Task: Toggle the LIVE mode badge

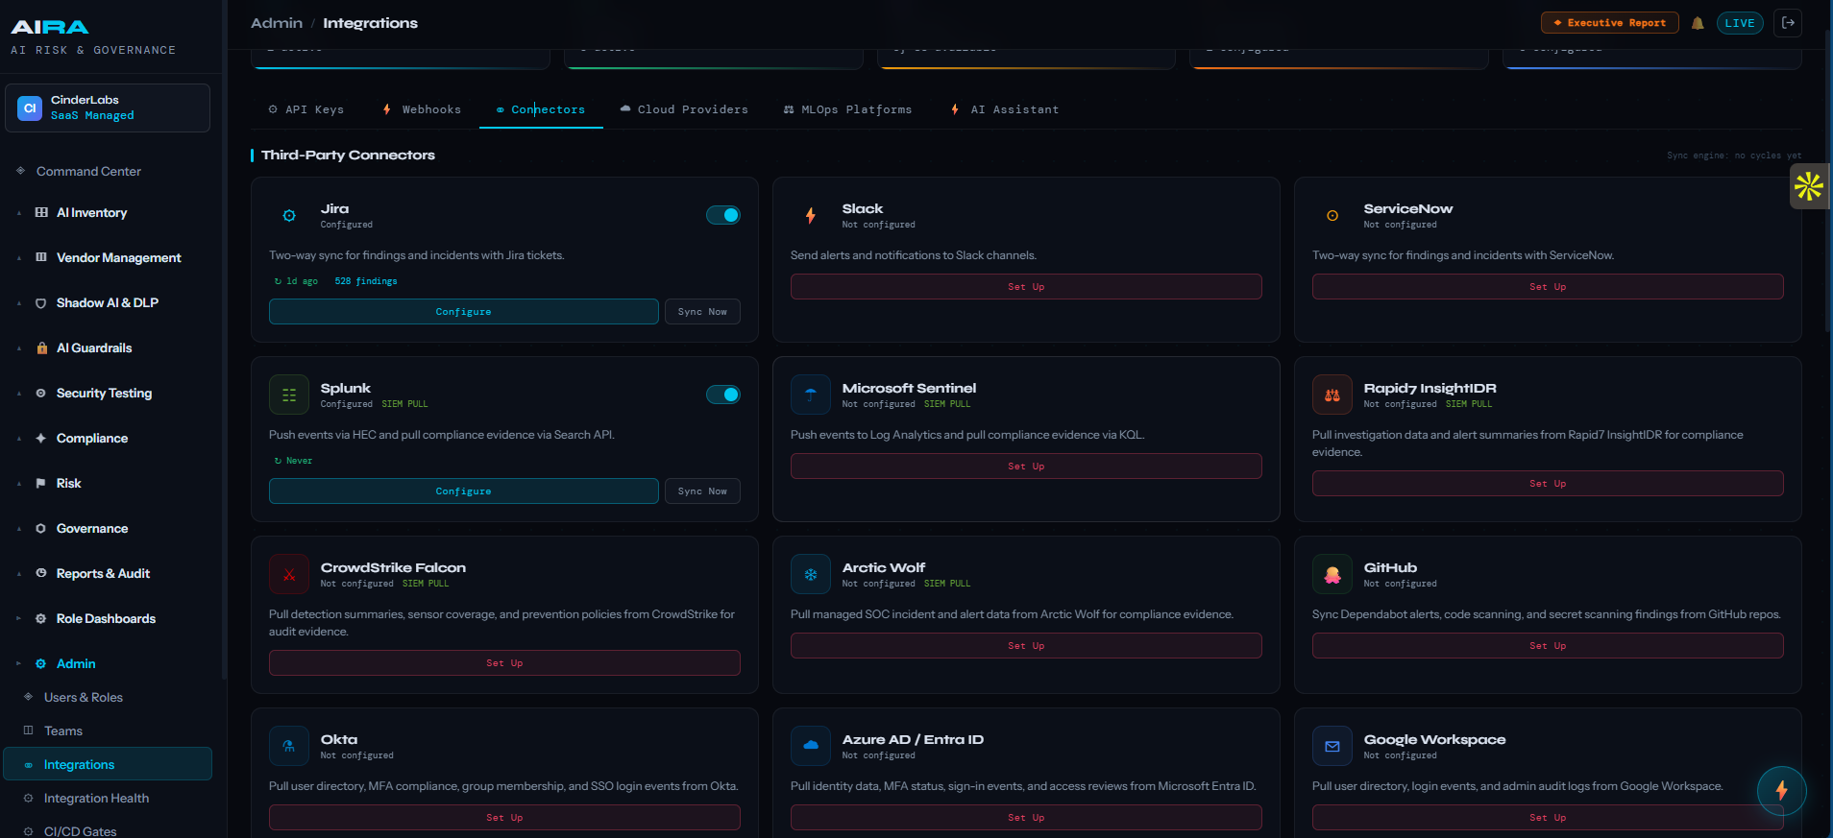Action: pos(1740,23)
